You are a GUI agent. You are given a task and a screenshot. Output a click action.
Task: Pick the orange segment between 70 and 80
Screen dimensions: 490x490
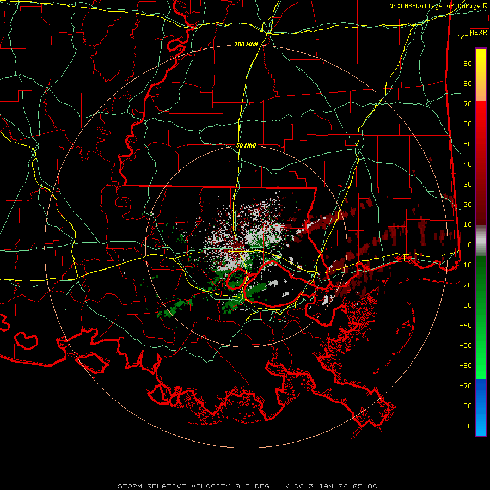(x=481, y=93)
